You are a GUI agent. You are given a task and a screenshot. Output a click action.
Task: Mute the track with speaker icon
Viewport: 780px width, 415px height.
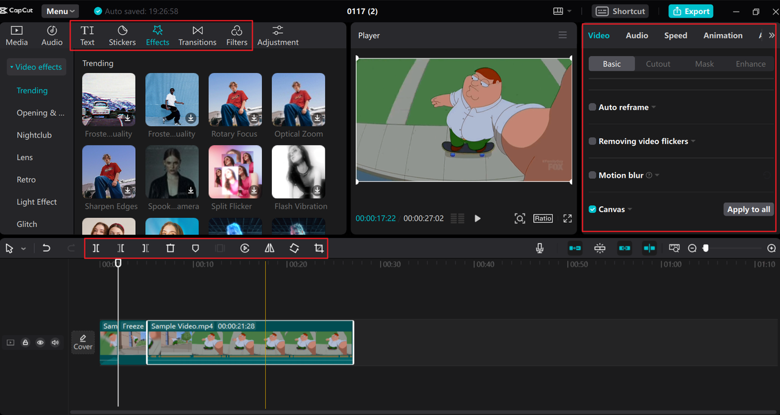coord(55,343)
